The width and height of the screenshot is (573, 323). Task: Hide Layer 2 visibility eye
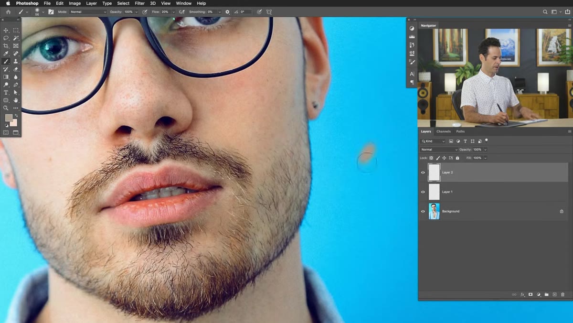click(423, 172)
